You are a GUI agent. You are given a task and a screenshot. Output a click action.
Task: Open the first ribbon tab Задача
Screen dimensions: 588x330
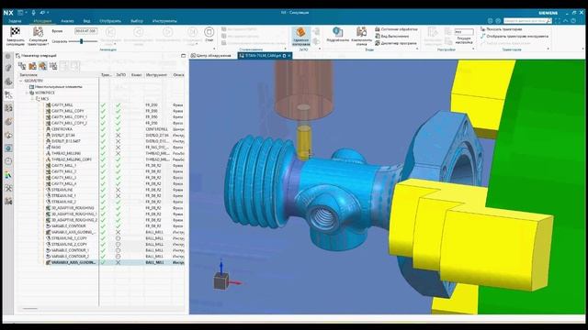click(15, 21)
